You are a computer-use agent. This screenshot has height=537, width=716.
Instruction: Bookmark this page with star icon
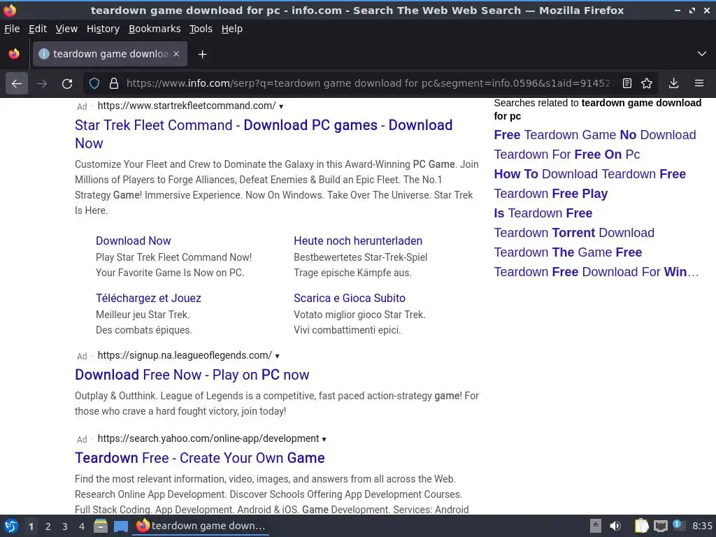click(647, 83)
